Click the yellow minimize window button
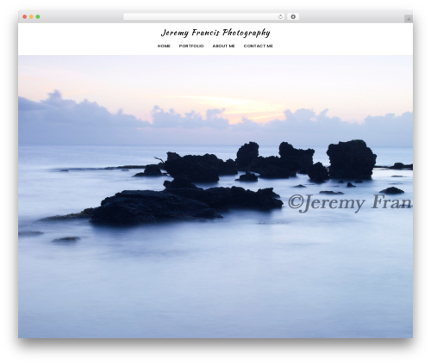 (31, 17)
